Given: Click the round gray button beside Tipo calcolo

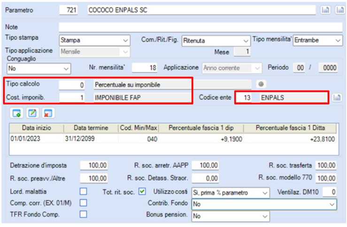Looking at the screenshot, I should click(x=261, y=84).
